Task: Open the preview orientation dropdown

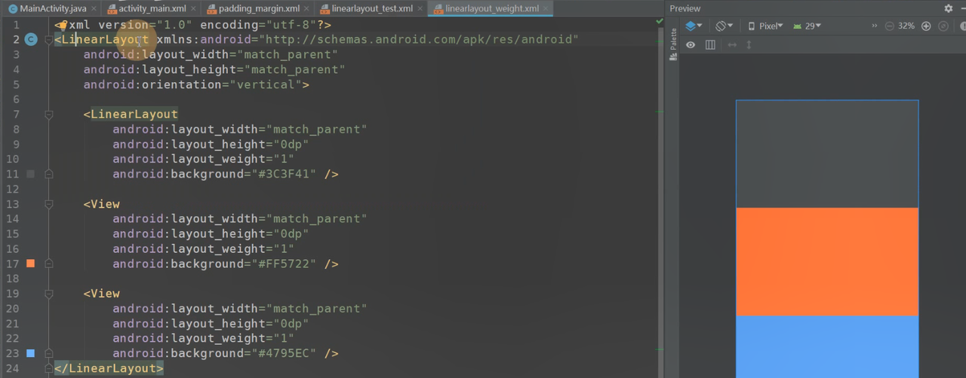Action: [724, 26]
